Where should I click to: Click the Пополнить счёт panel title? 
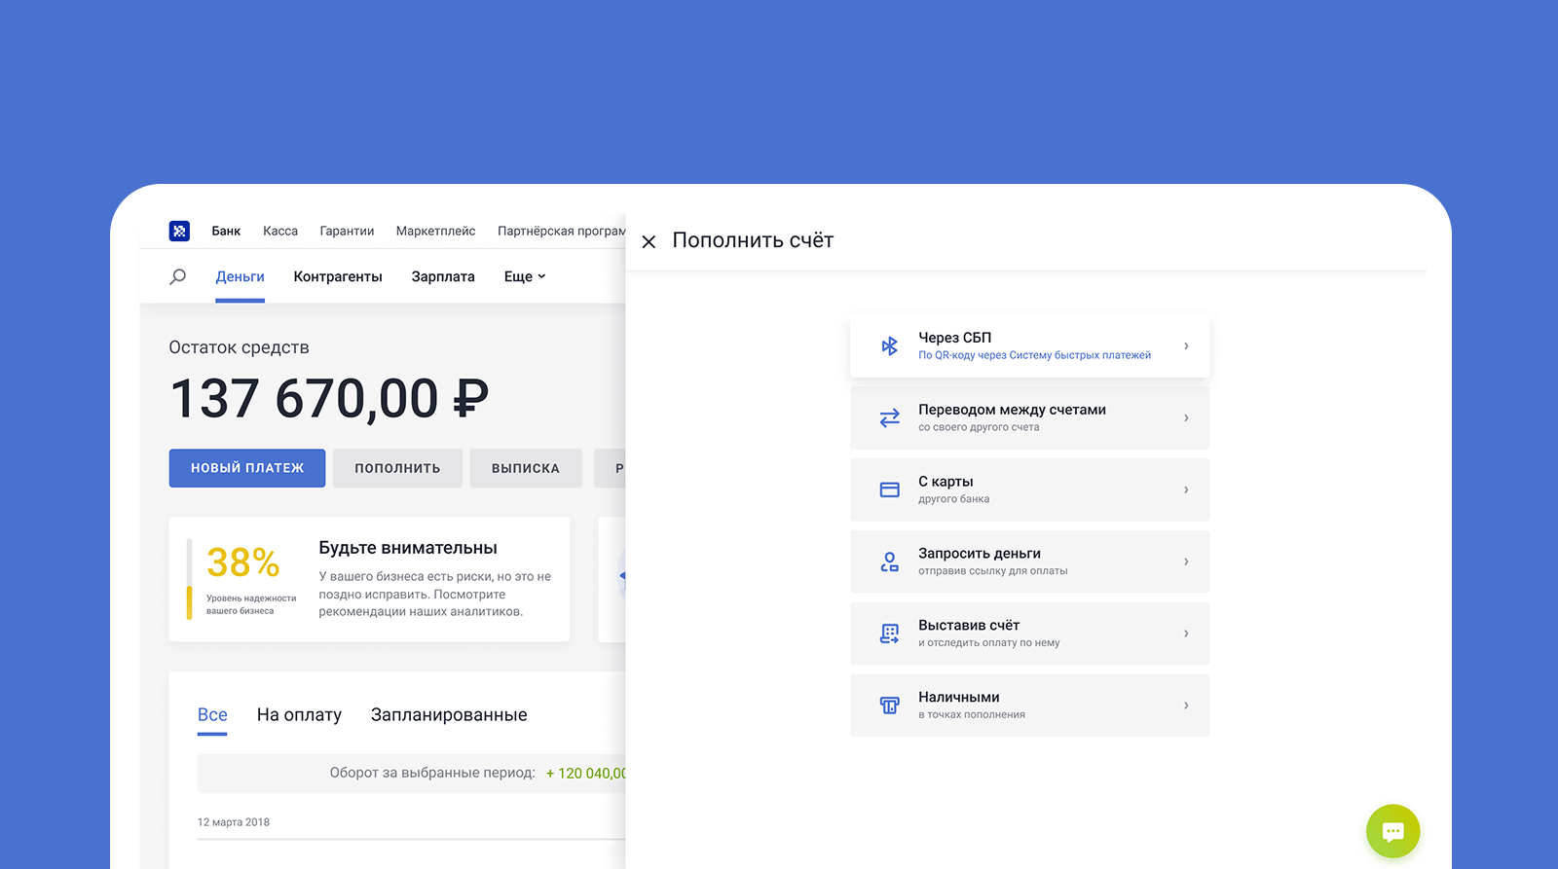(x=753, y=240)
